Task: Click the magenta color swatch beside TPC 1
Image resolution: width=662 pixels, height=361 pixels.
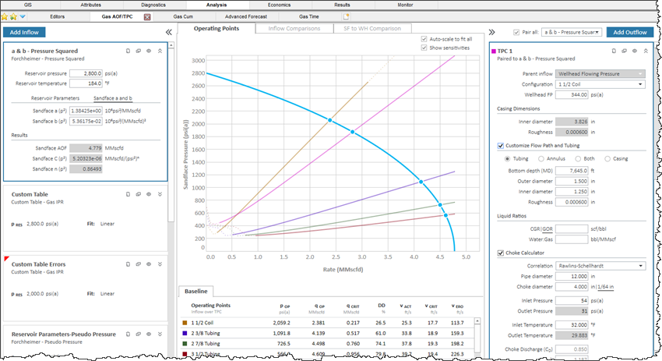Action: coord(494,50)
